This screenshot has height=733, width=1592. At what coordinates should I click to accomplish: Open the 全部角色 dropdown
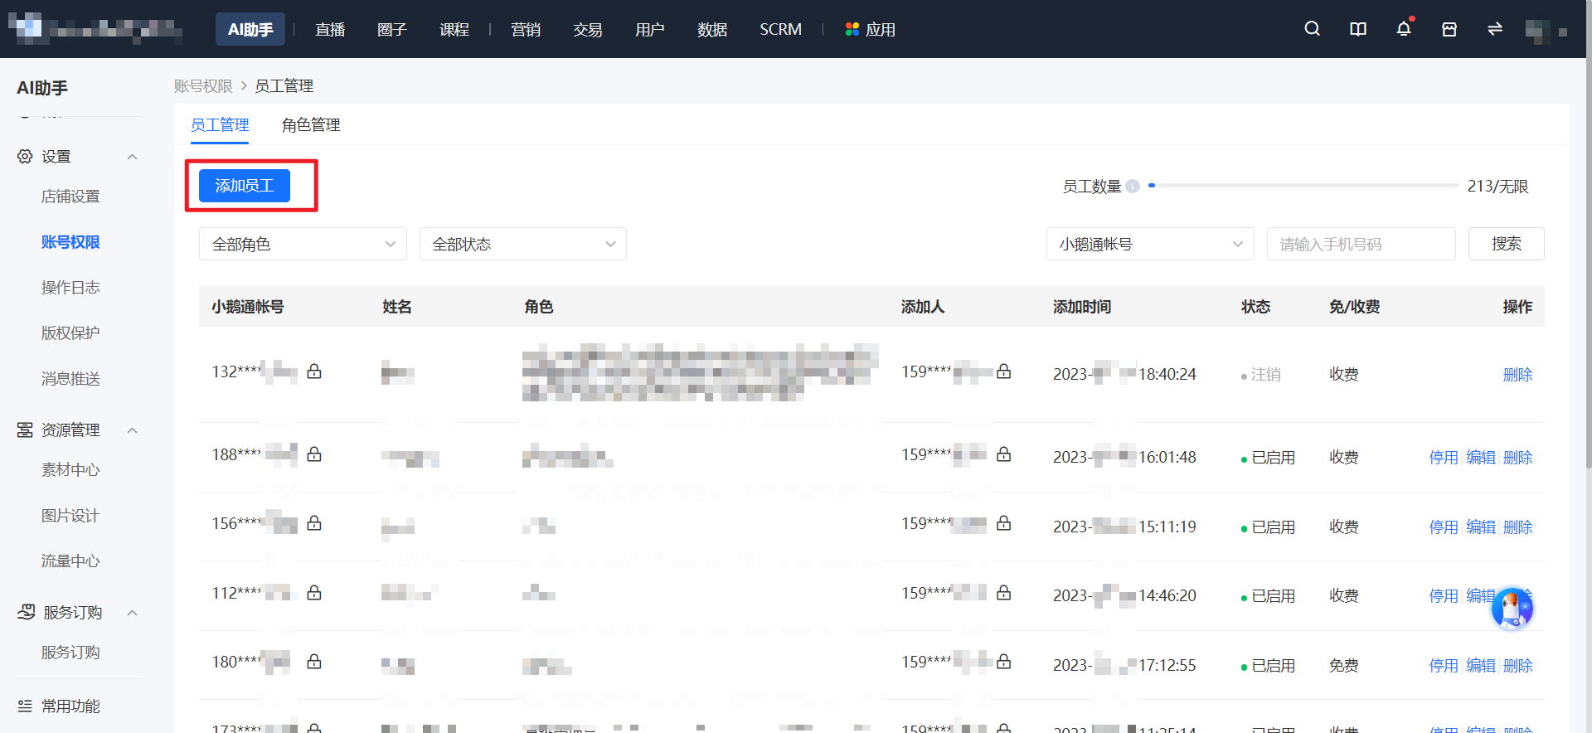pos(303,244)
